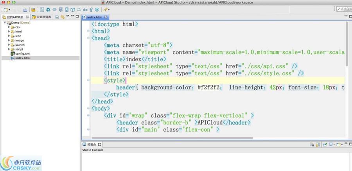Click the stacked-bars sync toolbar icon

coord(61,10)
